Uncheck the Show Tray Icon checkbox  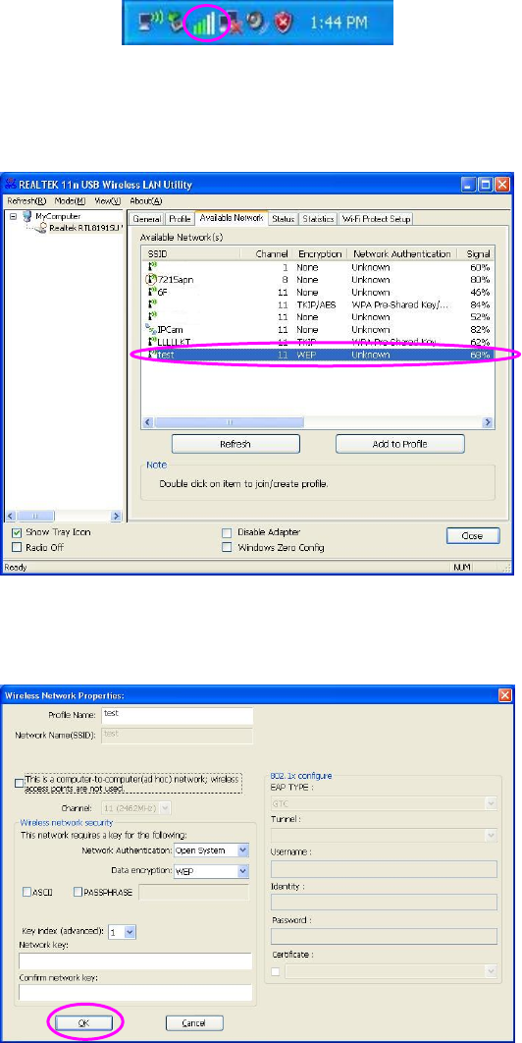coord(17,532)
